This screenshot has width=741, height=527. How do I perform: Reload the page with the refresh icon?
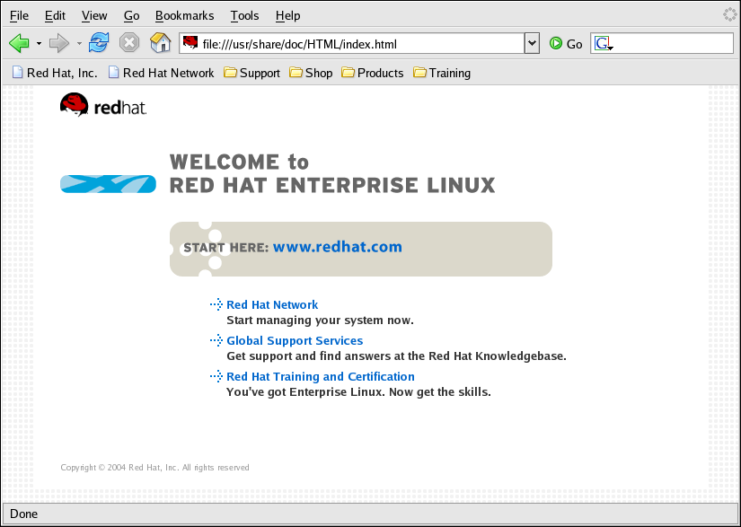pos(99,43)
